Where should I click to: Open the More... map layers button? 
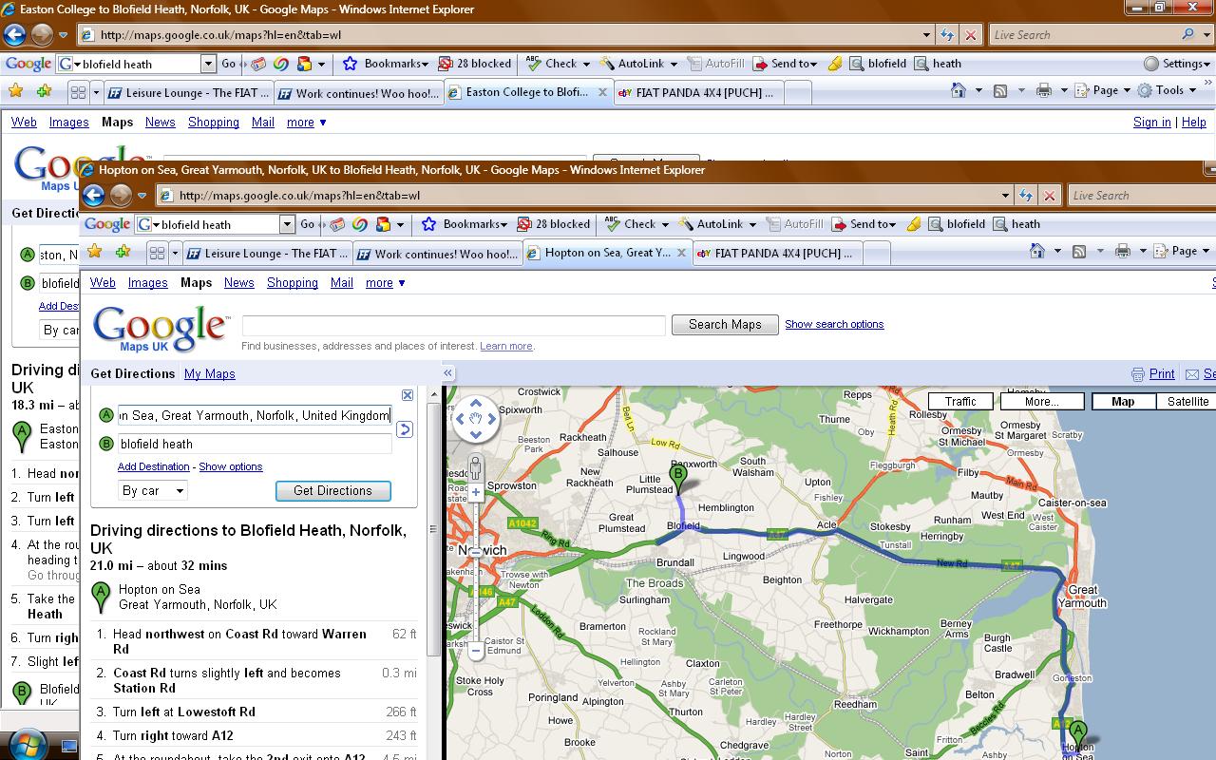click(1042, 402)
